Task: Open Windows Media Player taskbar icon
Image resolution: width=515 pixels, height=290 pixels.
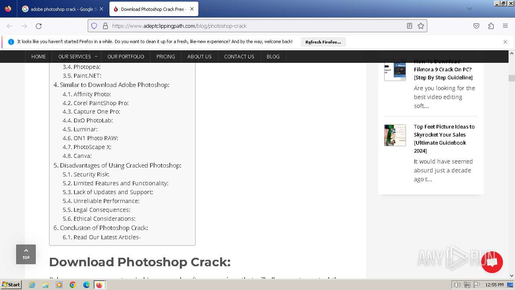Action: click(59, 285)
